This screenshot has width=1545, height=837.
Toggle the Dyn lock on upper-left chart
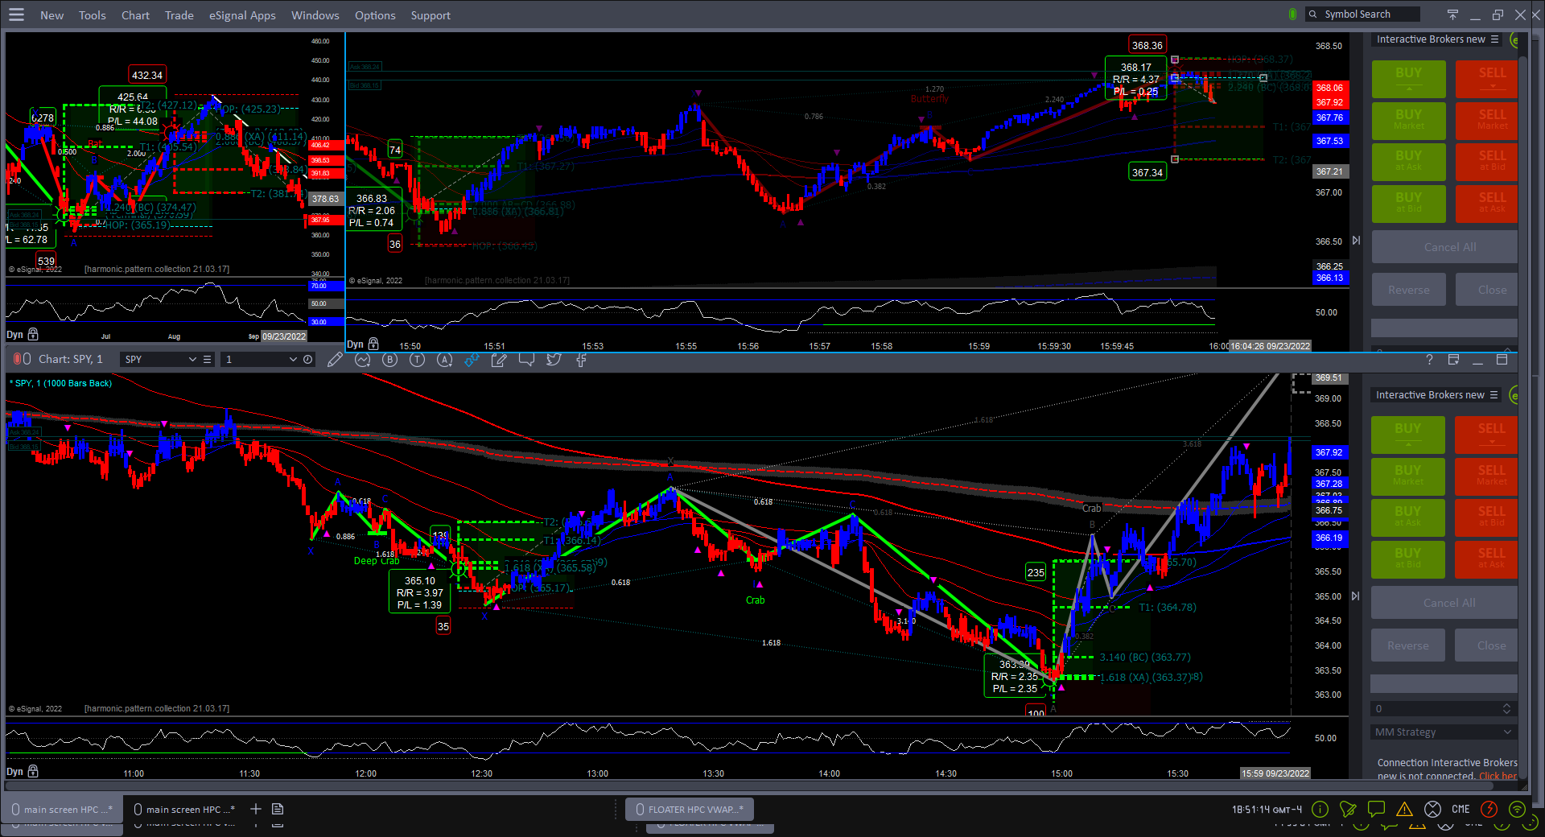click(33, 334)
